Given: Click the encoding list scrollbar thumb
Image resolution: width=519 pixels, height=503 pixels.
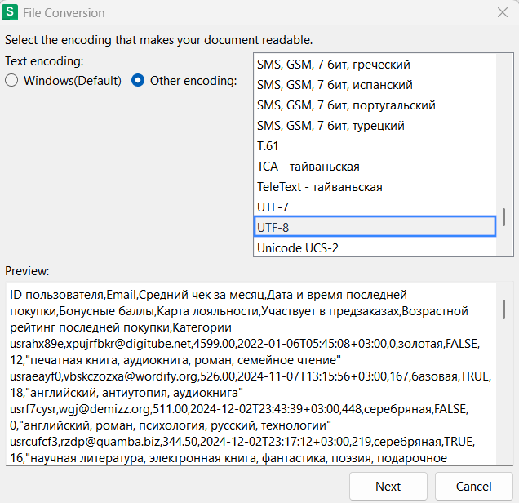Looking at the screenshot, I should [503, 216].
